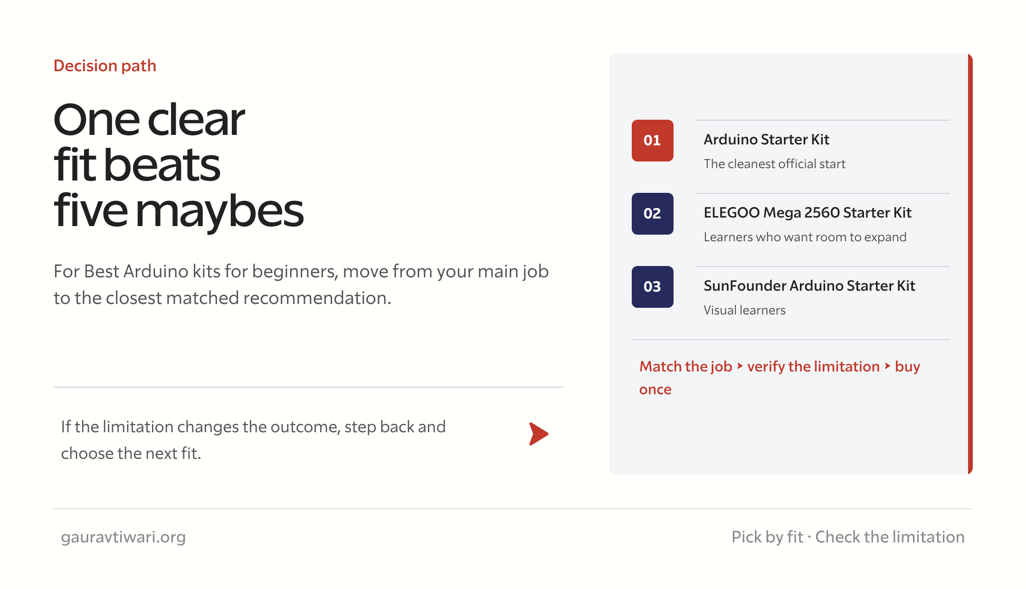Screen dimensions: 1026x589
Task: Click the red arrow beside limitation note
Action: click(539, 434)
